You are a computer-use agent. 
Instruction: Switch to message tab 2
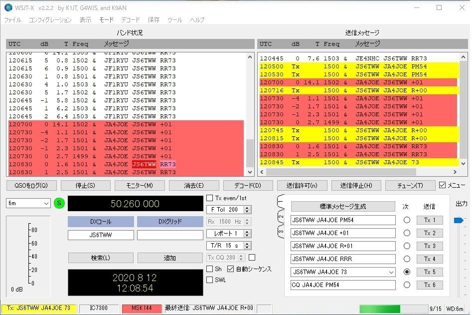tap(281, 216)
